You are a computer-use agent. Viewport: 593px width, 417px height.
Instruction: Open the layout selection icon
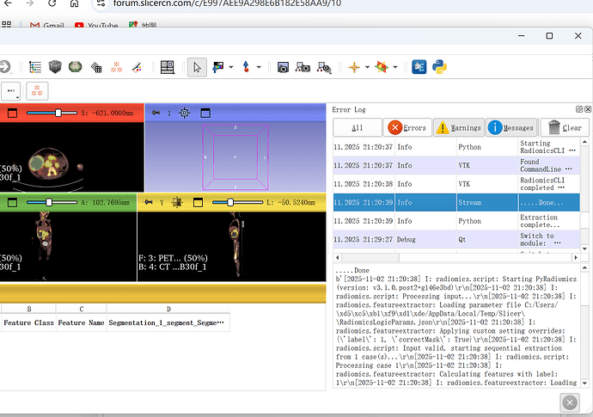point(167,67)
